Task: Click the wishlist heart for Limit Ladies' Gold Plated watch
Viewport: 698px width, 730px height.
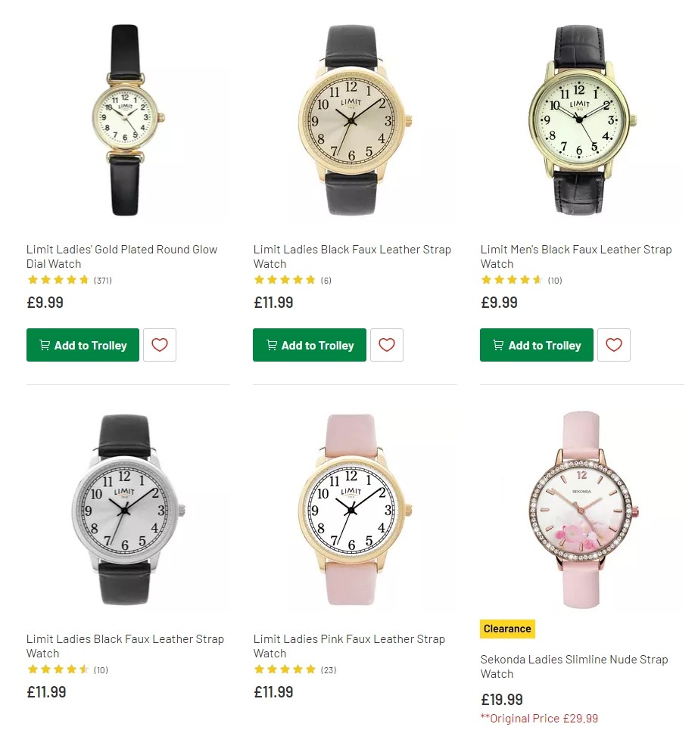Action: point(160,345)
